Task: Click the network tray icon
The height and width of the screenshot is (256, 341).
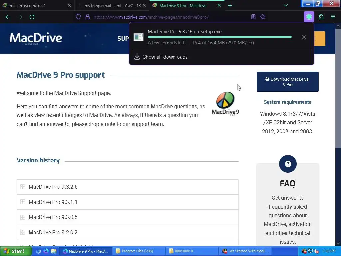Action: [x=310, y=251]
